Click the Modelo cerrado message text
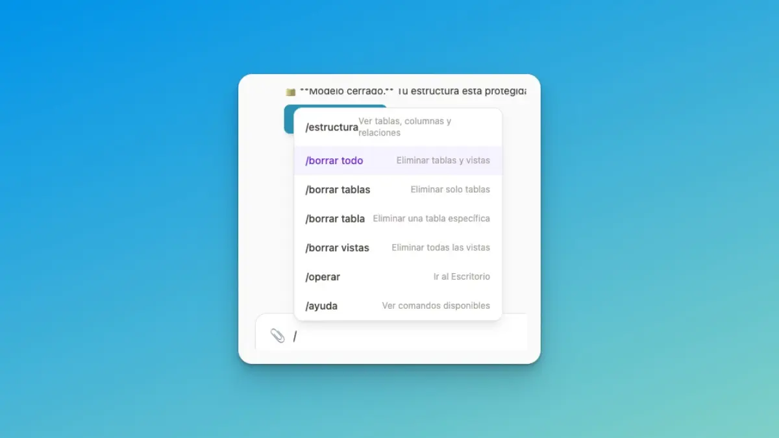 (413, 91)
